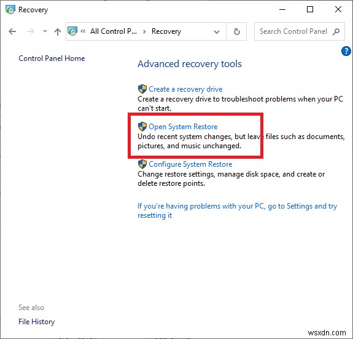
Task: Click the 'Undo recent system changes' description
Action: pyautogui.click(x=241, y=141)
